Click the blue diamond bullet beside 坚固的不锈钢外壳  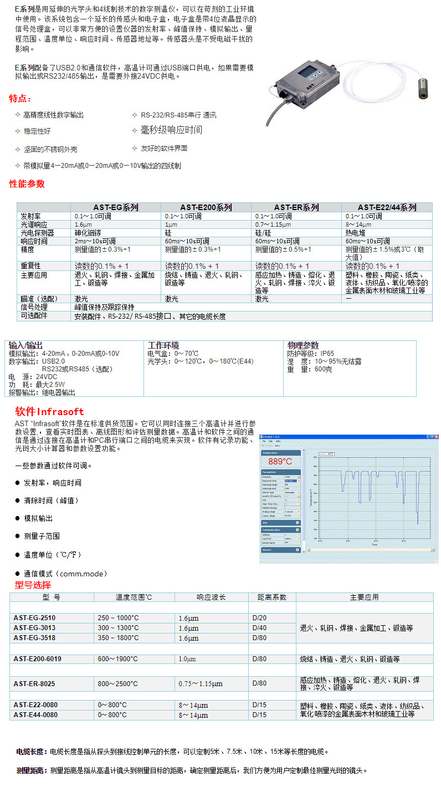point(17,150)
